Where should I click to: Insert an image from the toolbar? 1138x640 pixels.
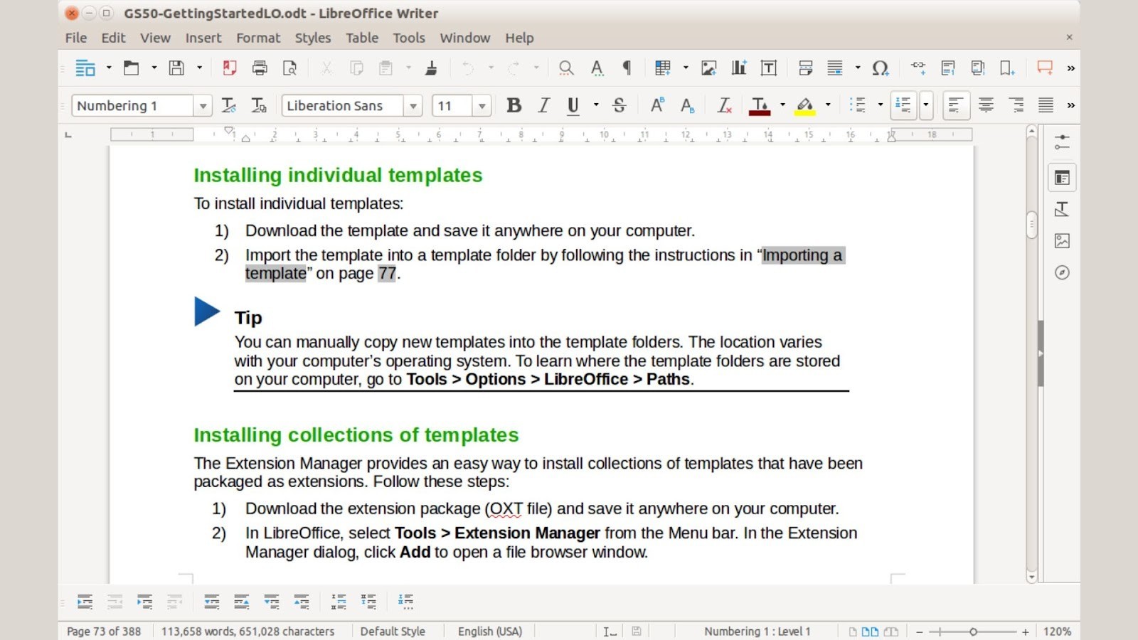point(708,68)
